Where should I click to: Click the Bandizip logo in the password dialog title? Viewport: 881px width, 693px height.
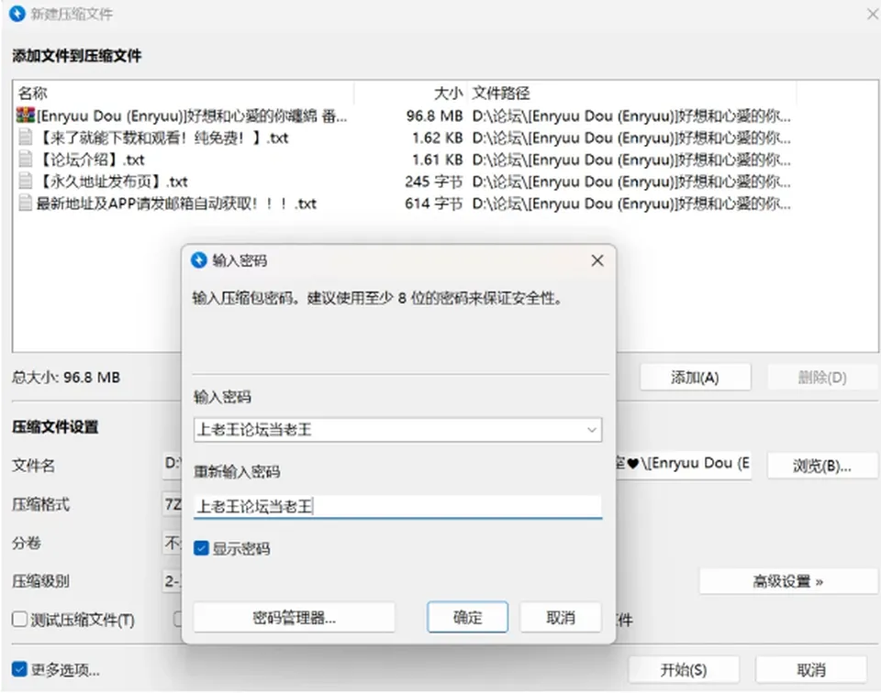(x=199, y=260)
